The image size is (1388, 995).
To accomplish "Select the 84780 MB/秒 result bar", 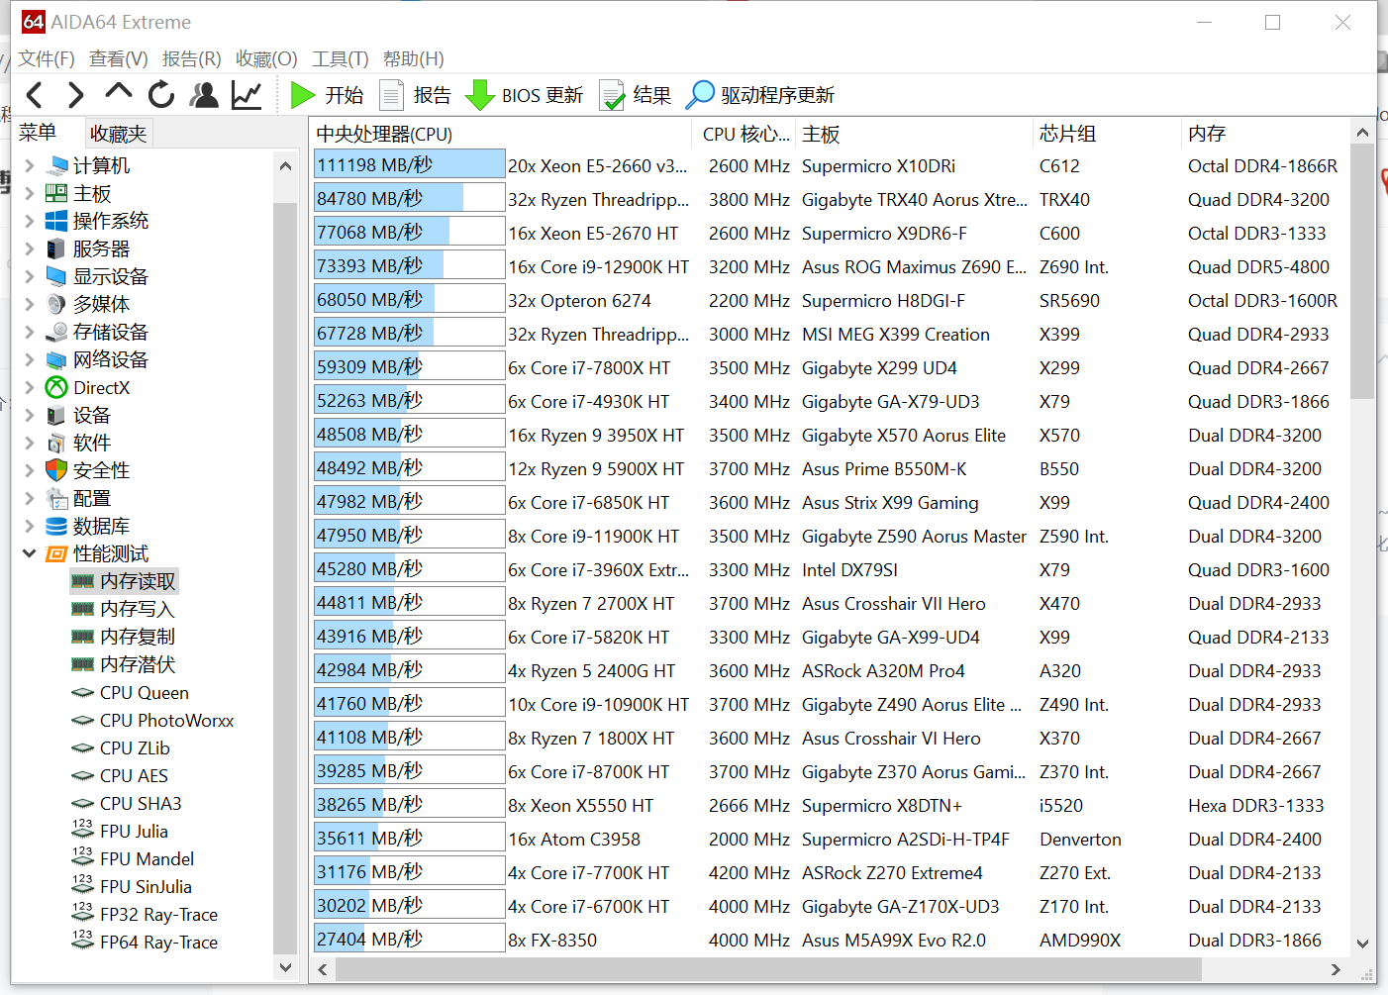I will click(409, 199).
